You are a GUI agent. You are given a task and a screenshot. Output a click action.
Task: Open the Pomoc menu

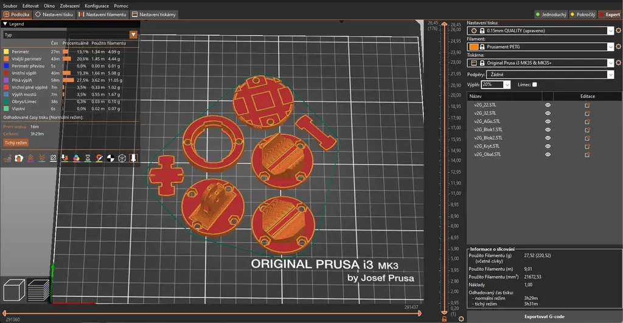click(121, 6)
